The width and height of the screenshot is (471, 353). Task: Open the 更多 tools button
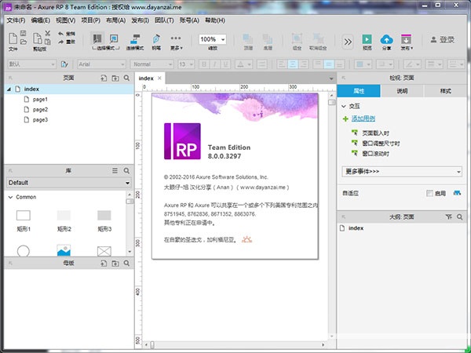(x=176, y=42)
